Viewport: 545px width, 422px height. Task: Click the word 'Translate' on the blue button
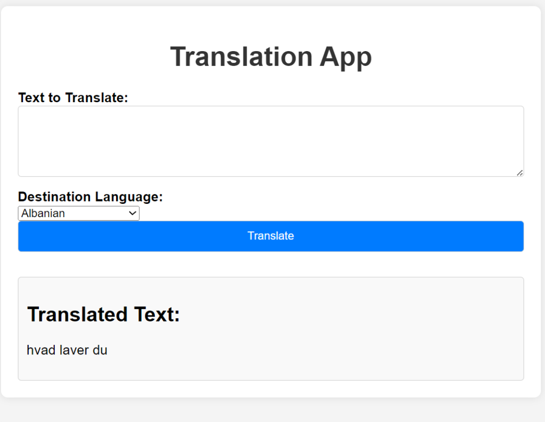tap(270, 236)
